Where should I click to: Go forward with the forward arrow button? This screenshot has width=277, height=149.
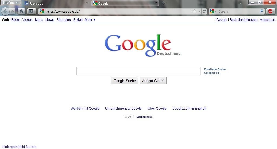(x=12, y=11)
